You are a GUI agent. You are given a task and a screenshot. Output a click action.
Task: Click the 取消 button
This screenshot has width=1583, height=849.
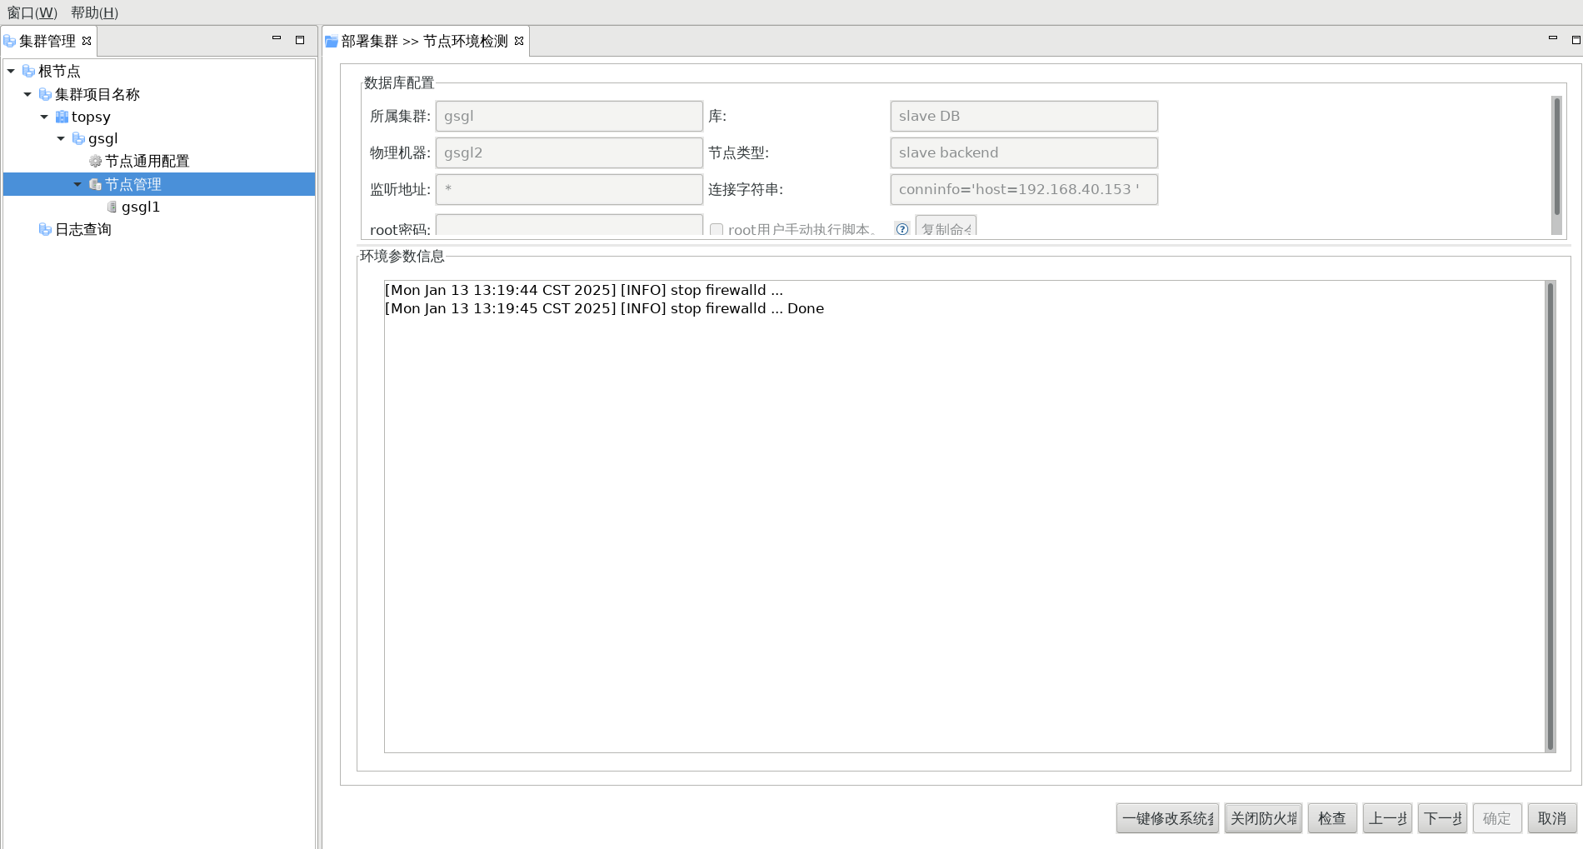tap(1552, 818)
